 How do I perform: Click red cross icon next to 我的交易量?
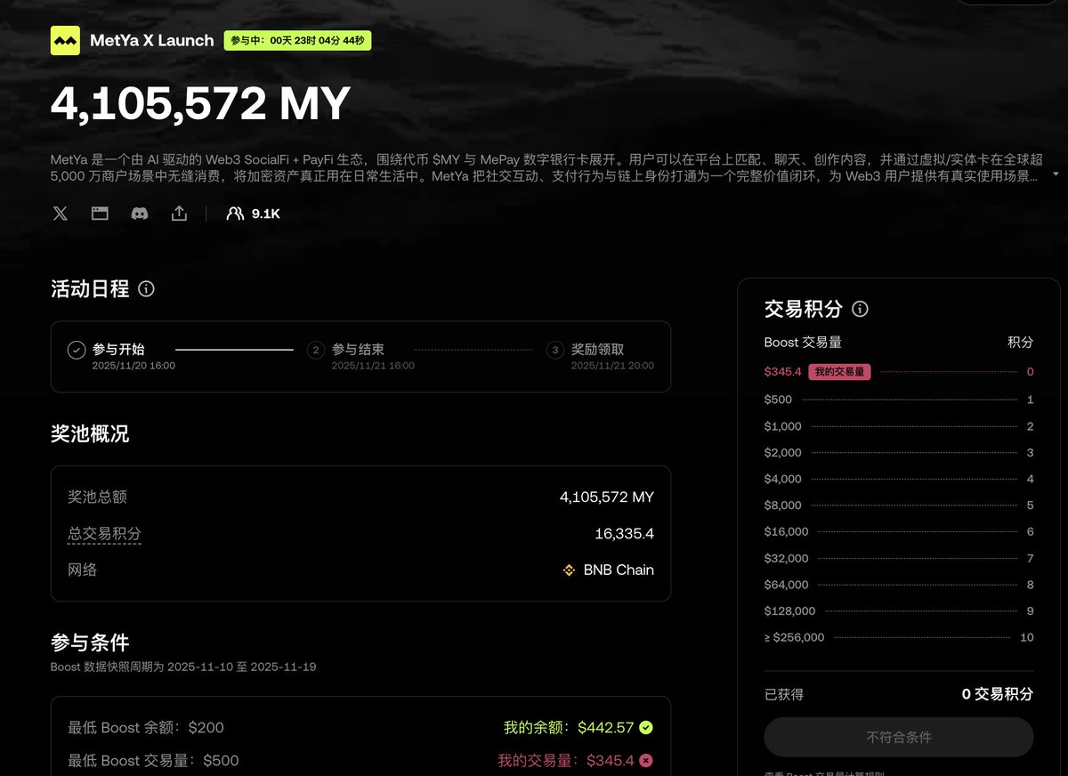(646, 760)
